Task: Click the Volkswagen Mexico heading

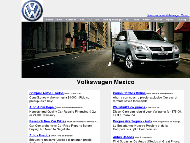Action: point(106,82)
